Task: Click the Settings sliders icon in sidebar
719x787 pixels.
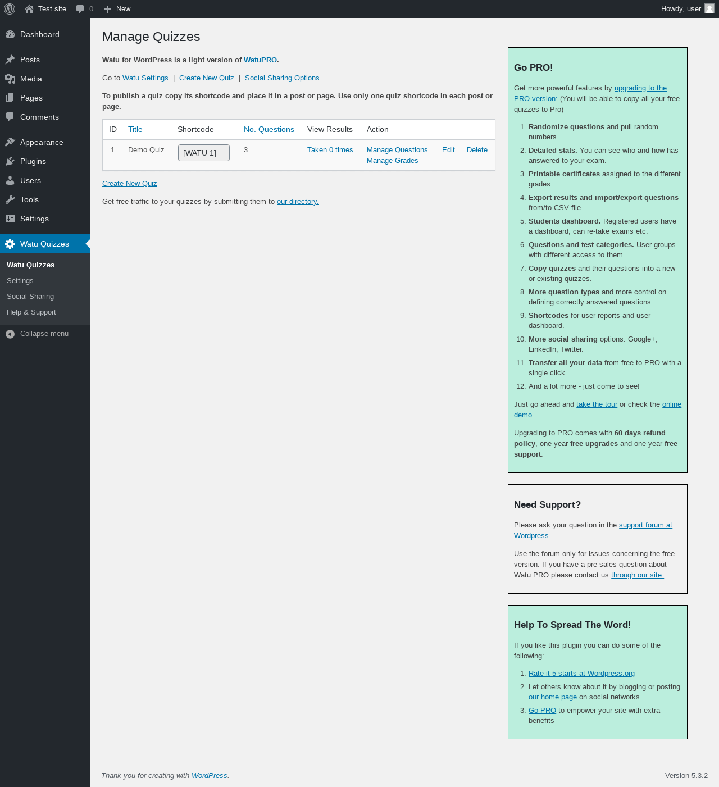Action: (10, 219)
